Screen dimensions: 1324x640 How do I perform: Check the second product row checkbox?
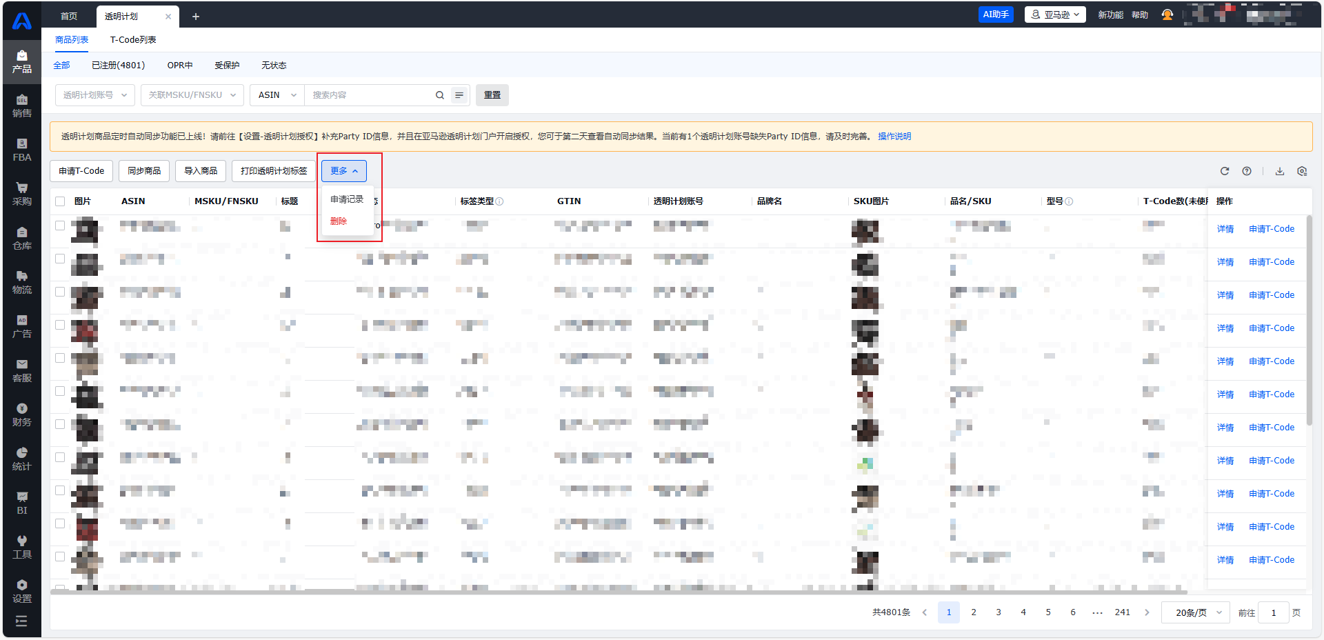[x=60, y=259]
